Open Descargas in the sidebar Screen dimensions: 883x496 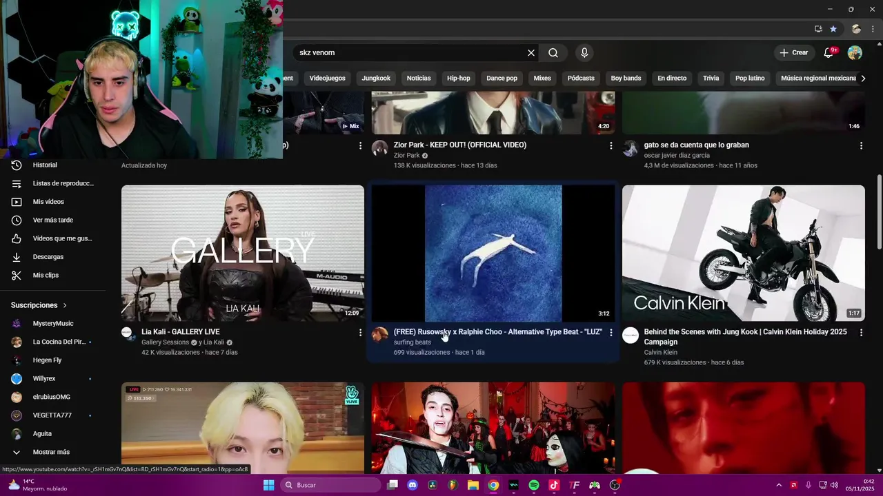[x=54, y=257]
